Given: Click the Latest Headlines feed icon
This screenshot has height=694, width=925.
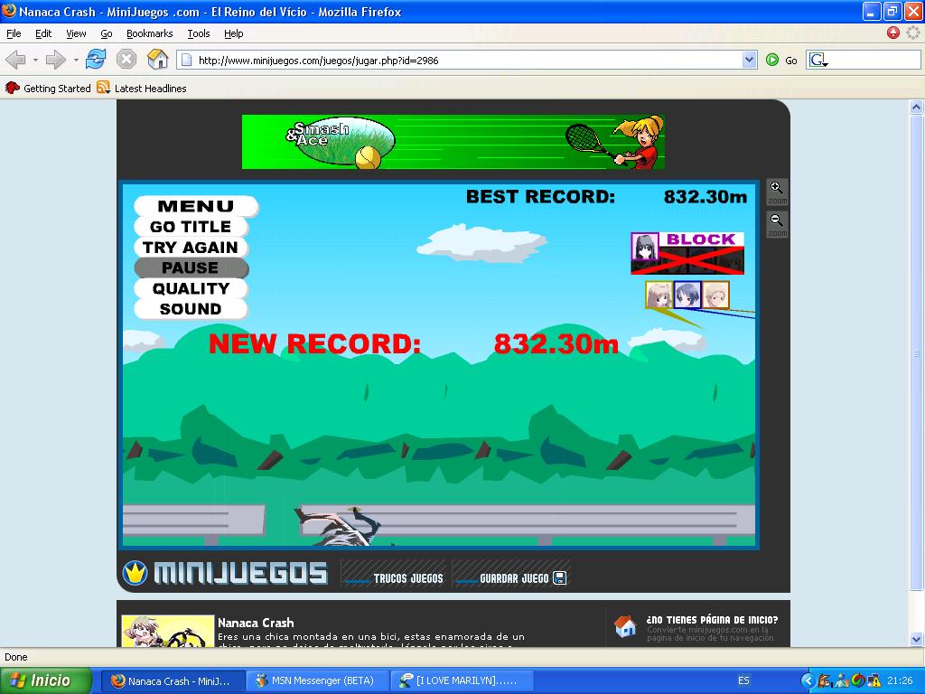Looking at the screenshot, I should [x=103, y=88].
